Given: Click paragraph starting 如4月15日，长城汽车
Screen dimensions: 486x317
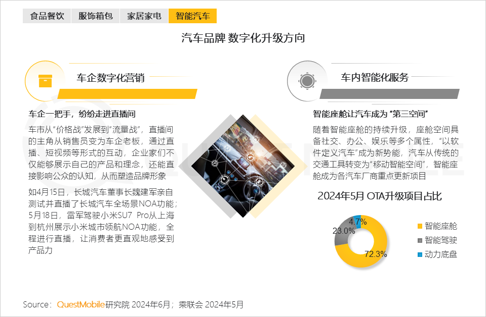Looking at the screenshot, I should [103, 221].
